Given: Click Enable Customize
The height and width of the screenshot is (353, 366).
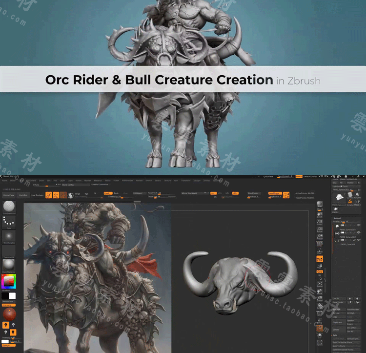Looking at the screenshot, I should pyautogui.click(x=100, y=185).
